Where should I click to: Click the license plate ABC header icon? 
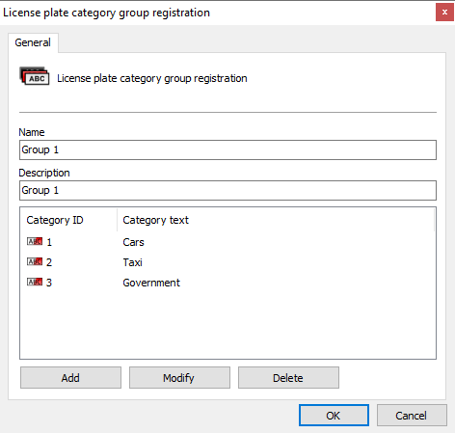pos(35,76)
